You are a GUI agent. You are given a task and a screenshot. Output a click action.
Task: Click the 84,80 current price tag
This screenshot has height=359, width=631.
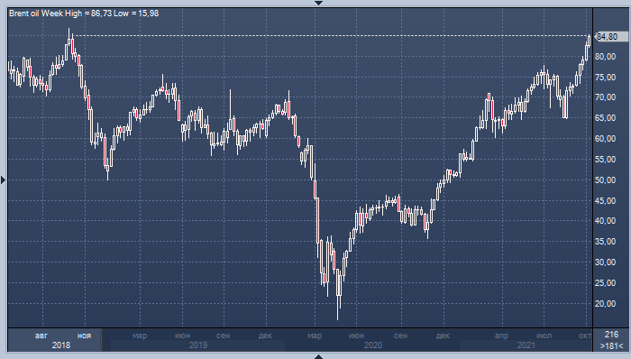[x=610, y=37]
